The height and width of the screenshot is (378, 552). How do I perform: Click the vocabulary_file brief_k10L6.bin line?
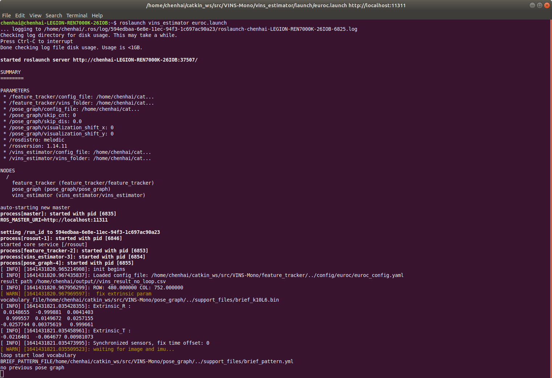click(140, 300)
